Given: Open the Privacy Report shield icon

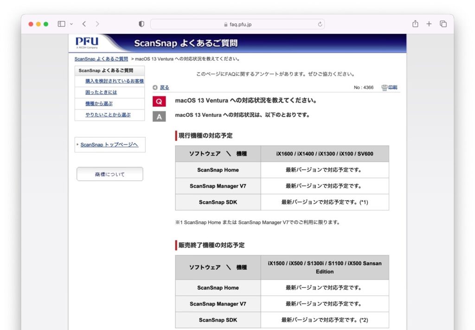Looking at the screenshot, I should pyautogui.click(x=141, y=24).
